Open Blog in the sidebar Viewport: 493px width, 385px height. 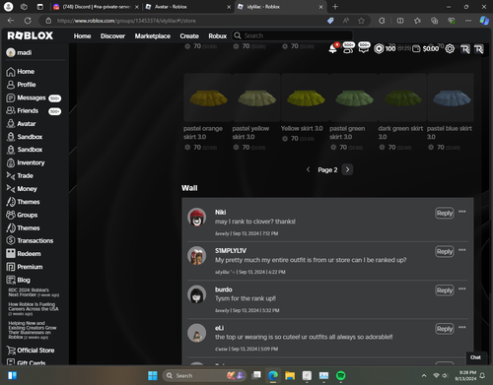tap(18, 280)
